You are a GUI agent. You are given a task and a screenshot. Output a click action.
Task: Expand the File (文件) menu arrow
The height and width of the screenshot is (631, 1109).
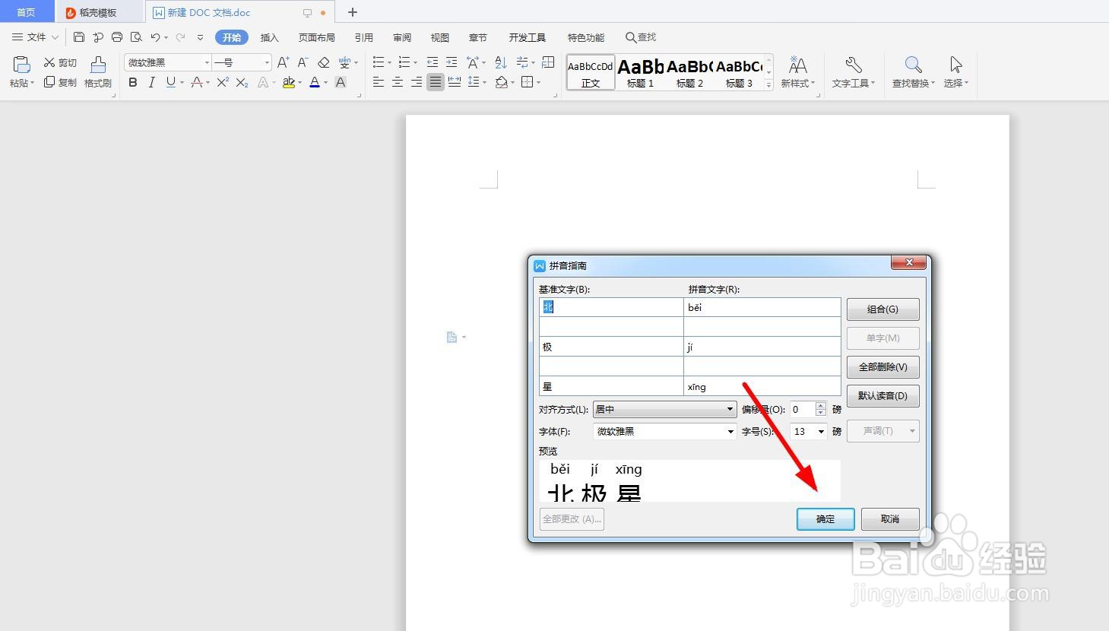pos(55,37)
